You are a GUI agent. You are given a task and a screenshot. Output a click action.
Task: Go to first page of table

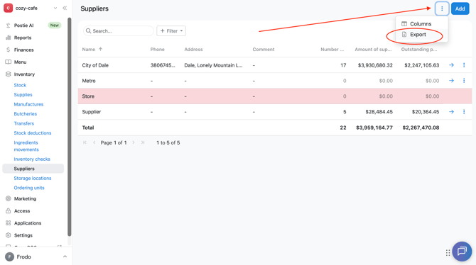[x=85, y=142]
